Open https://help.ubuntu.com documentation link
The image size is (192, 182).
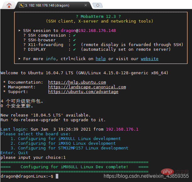click(77, 82)
